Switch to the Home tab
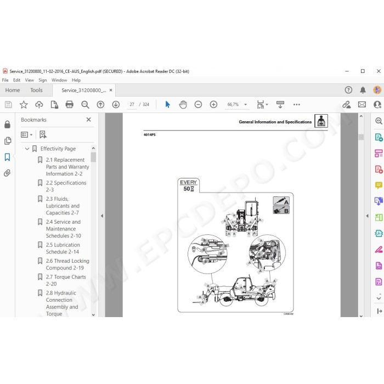Image resolution: width=384 pixels, height=384 pixels. [x=13, y=90]
